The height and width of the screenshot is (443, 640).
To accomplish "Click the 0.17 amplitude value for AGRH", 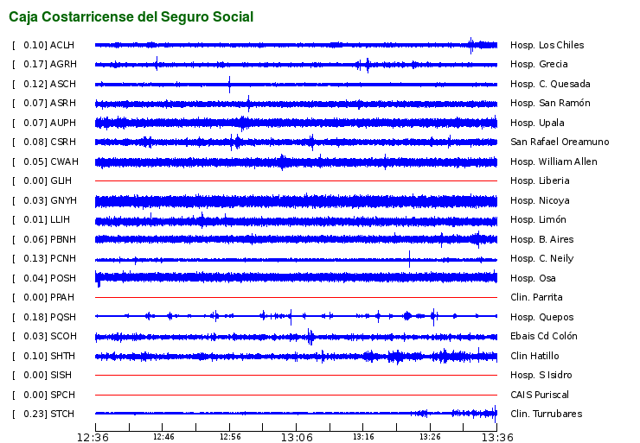I will (x=34, y=65).
